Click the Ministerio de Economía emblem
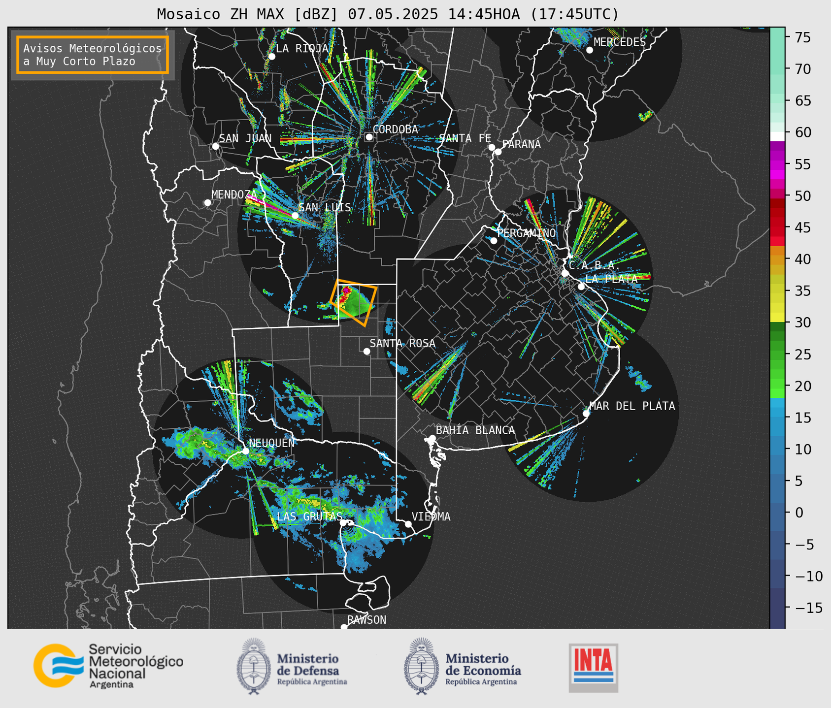Viewport: 831px width, 708px height. point(422,666)
